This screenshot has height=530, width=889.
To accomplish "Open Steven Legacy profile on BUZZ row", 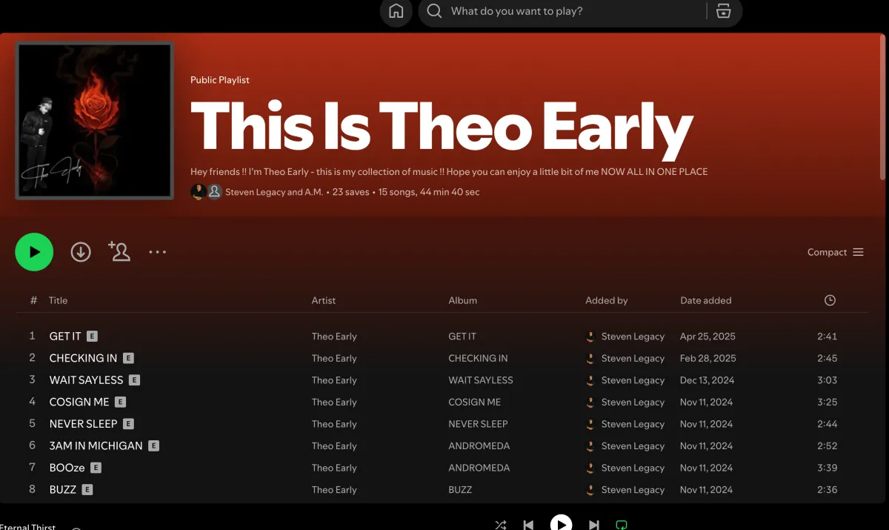I will (633, 489).
